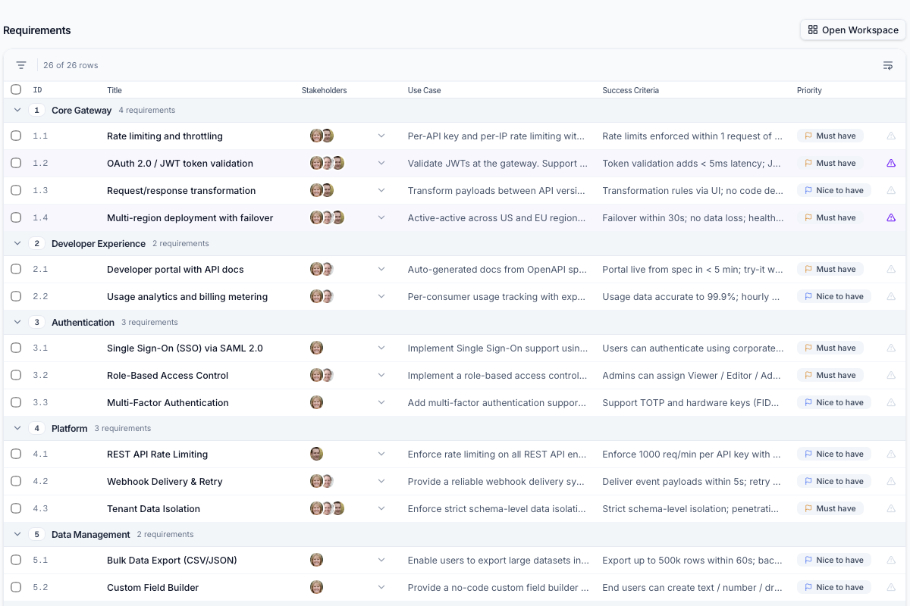This screenshot has width=910, height=606.
Task: Sort by the ID column header
Action: click(37, 90)
